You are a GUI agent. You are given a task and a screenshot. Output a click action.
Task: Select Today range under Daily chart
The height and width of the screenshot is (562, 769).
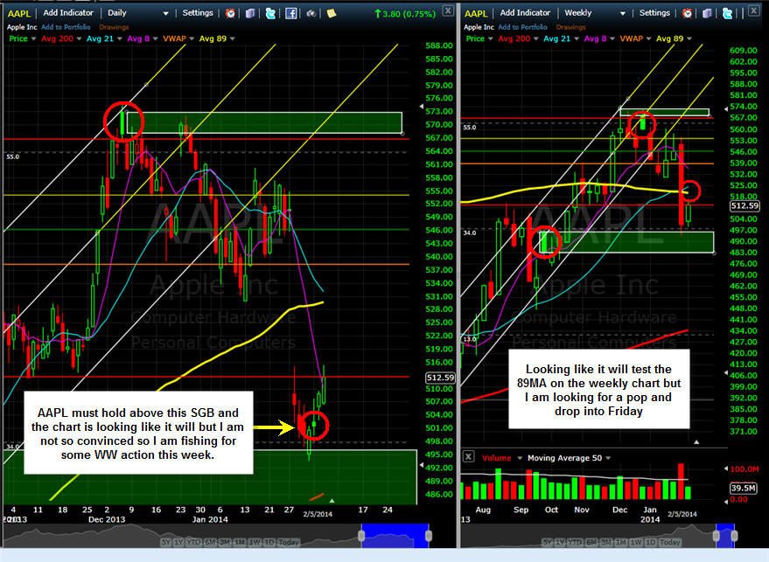coord(289,543)
